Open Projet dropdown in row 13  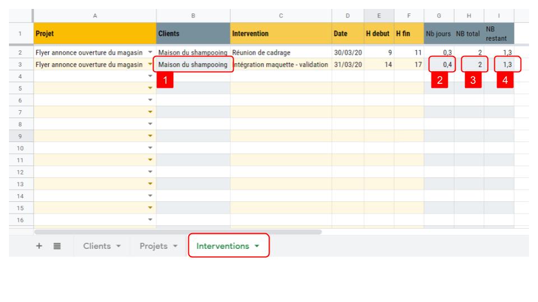pos(150,184)
